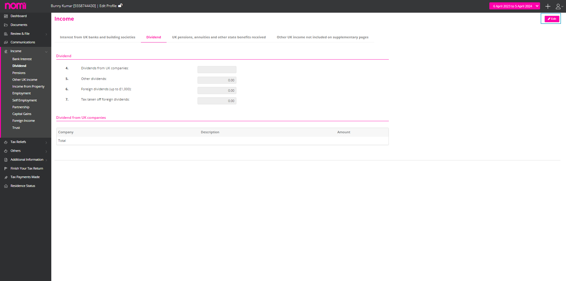Image resolution: width=566 pixels, height=281 pixels.
Task: Click the Dashboard grid icon
Action: [x=6, y=16]
